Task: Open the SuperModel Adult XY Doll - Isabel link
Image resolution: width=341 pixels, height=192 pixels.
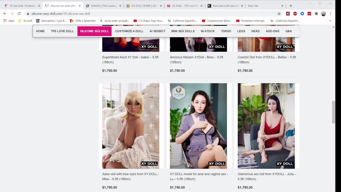Action: 130,60
